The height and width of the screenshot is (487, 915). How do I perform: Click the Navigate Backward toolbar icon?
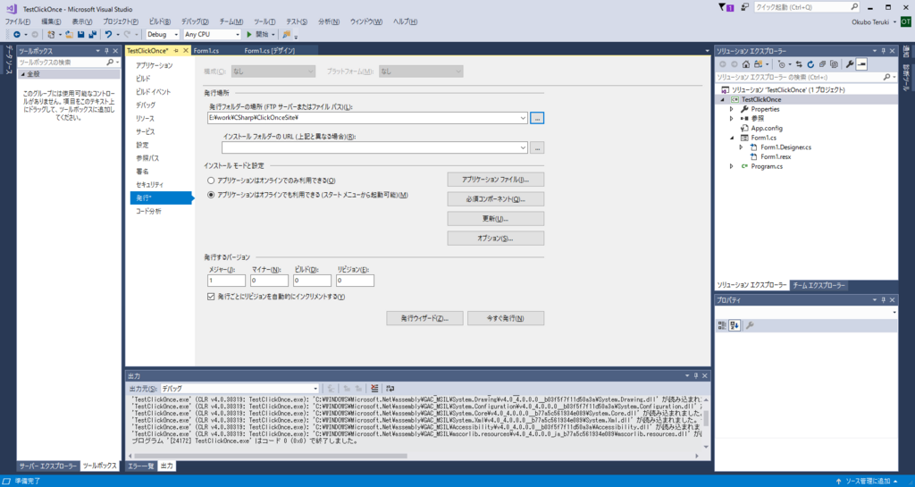click(17, 35)
